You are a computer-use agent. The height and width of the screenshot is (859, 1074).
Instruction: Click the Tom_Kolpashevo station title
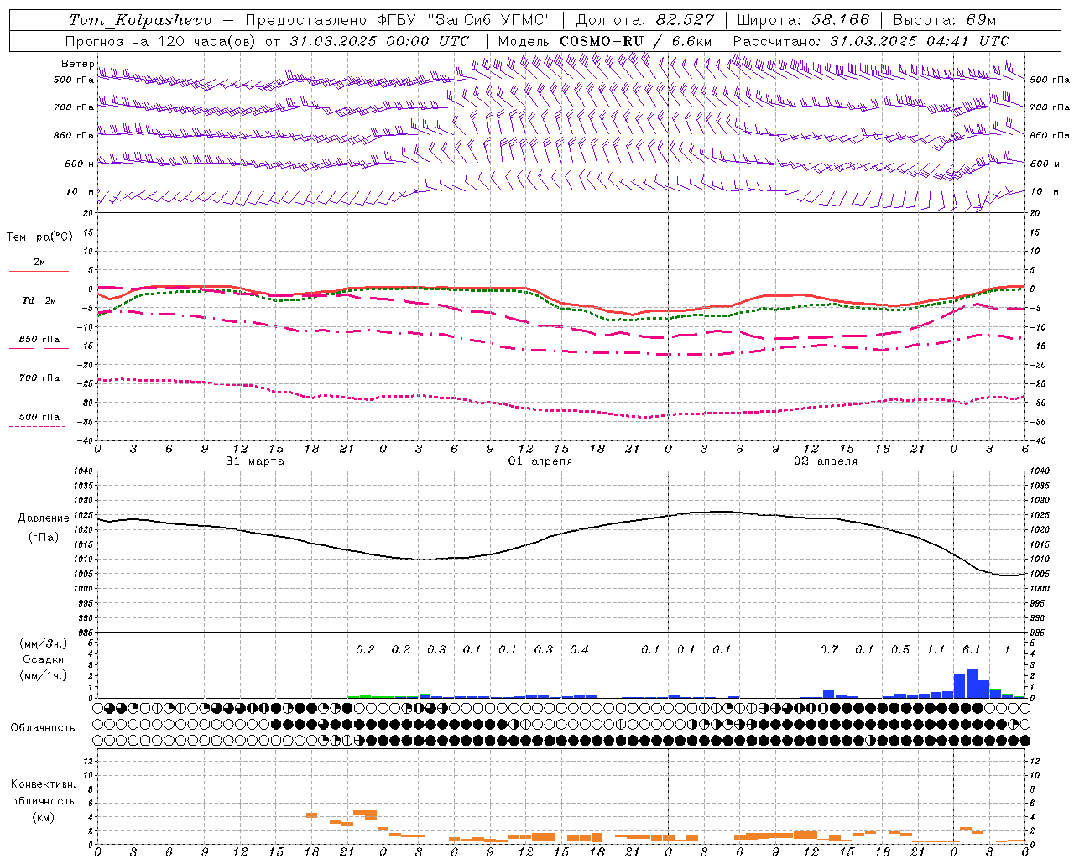coord(140,20)
